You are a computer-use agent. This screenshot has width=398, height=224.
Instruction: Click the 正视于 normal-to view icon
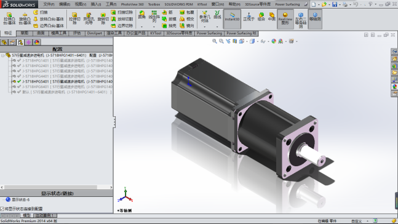click(x=249, y=17)
